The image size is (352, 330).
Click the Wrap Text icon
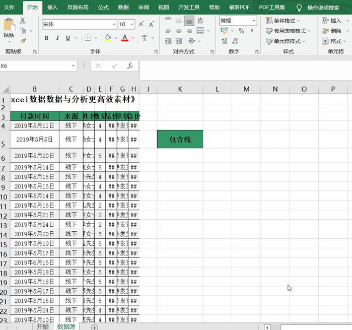(x=200, y=21)
